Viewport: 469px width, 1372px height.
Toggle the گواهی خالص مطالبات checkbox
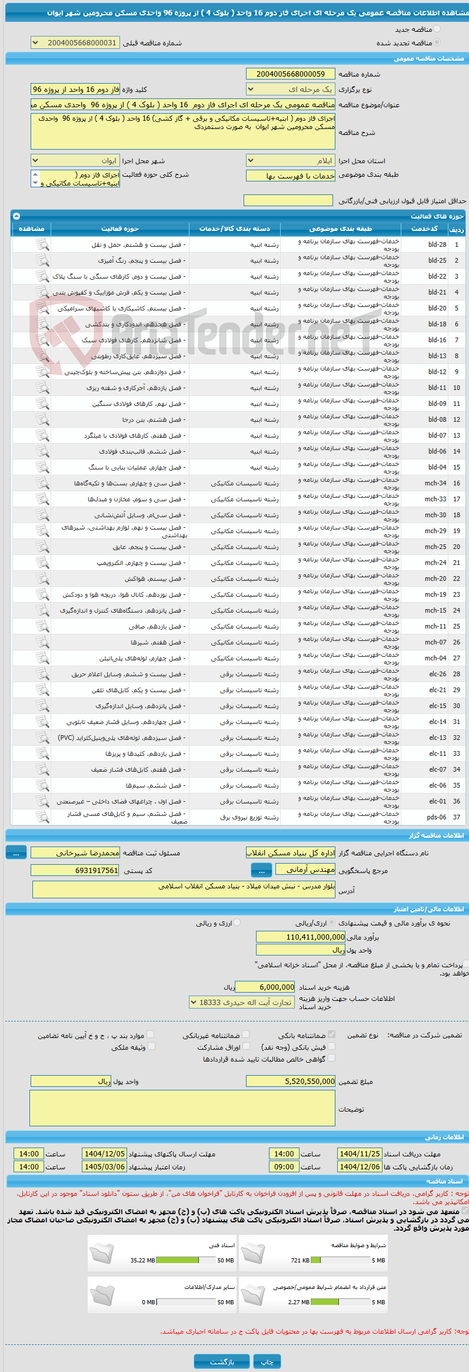point(332,1057)
